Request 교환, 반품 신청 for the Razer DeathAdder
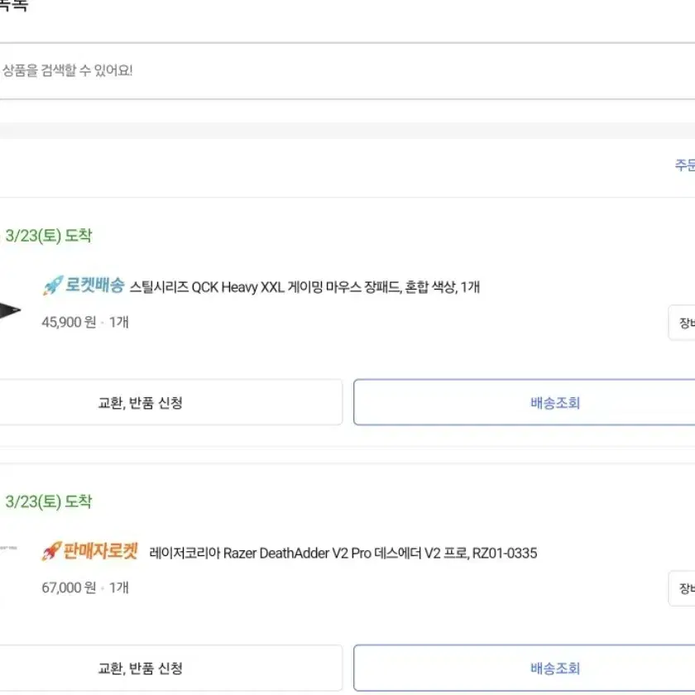This screenshot has width=695, height=695. 171,668
